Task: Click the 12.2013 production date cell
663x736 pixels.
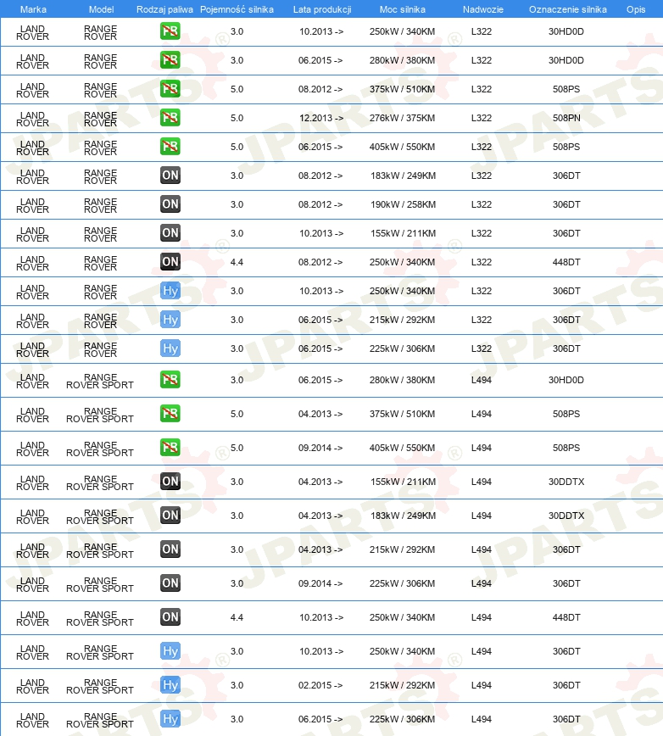Action: pyautogui.click(x=321, y=118)
